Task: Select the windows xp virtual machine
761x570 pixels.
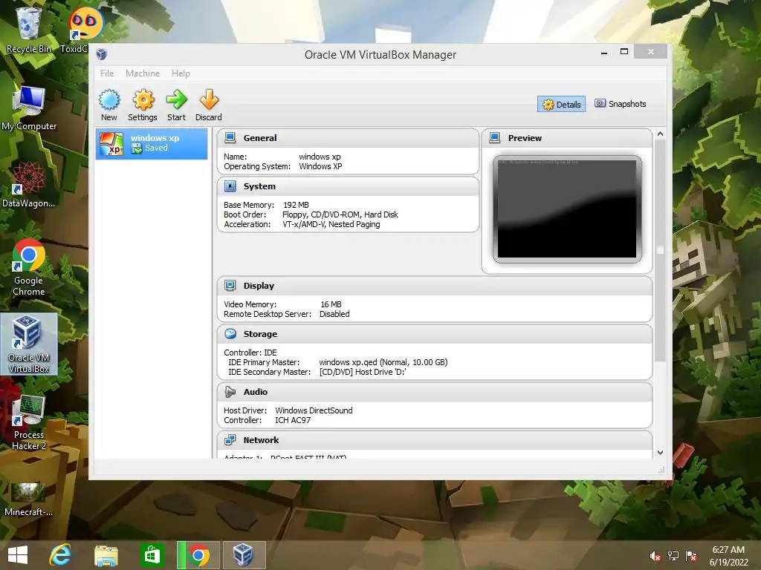Action: coord(152,144)
